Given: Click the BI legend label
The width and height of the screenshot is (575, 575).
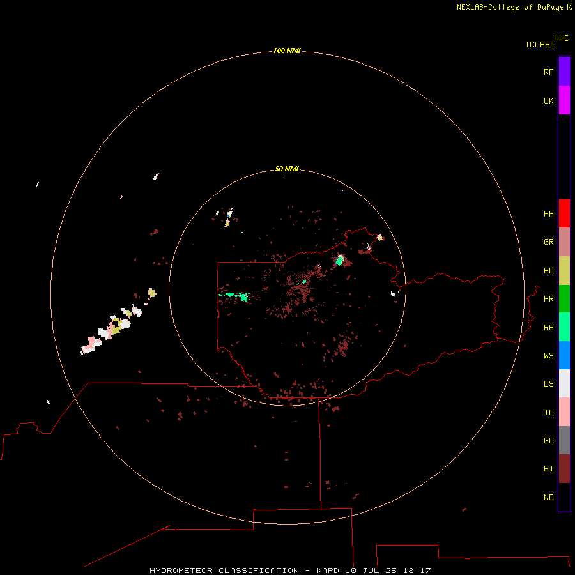Looking at the screenshot, I should point(548,469).
